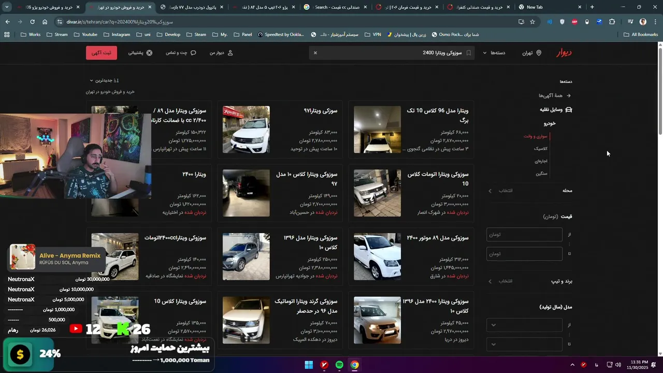
Task: Focus the Divar search field with Suzuki Vitara 2400
Action: point(392,53)
